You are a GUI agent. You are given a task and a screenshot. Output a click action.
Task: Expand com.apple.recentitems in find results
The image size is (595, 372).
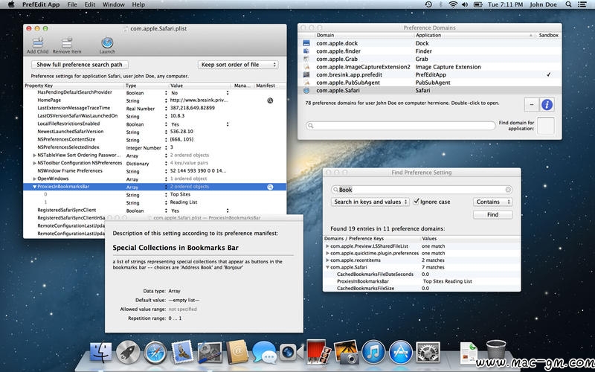[327, 260]
